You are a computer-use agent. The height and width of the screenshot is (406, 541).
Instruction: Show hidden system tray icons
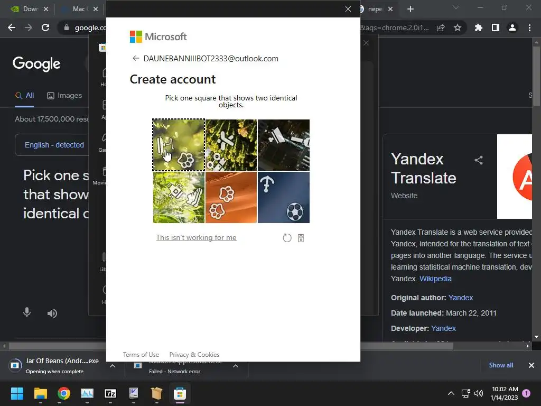click(451, 393)
